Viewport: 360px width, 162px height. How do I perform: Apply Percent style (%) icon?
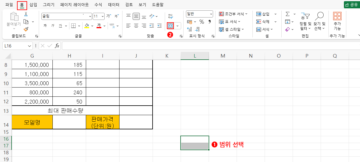[x=202, y=22]
